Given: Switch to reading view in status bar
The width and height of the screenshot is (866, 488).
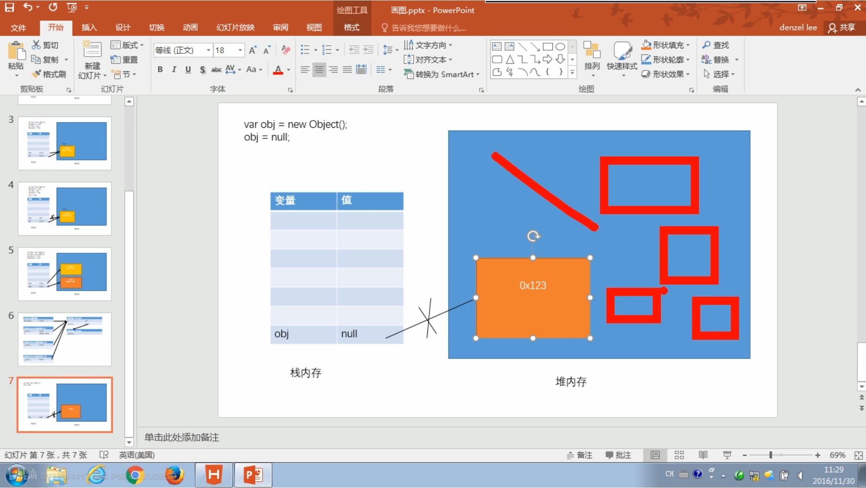Looking at the screenshot, I should point(703,455).
